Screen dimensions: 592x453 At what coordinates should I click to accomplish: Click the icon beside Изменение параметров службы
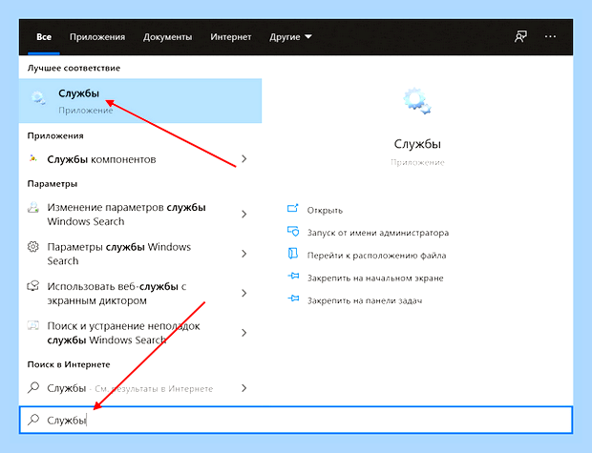click(33, 207)
